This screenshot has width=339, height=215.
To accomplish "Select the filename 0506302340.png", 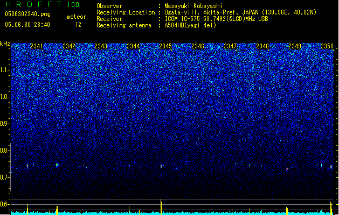I will pos(27,14).
